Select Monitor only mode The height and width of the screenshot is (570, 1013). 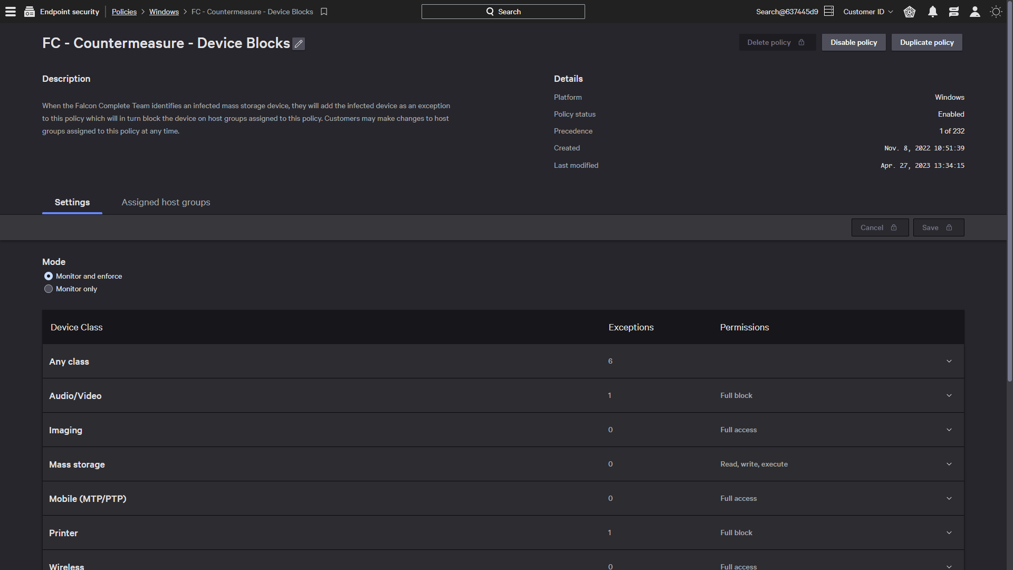pyautogui.click(x=49, y=289)
